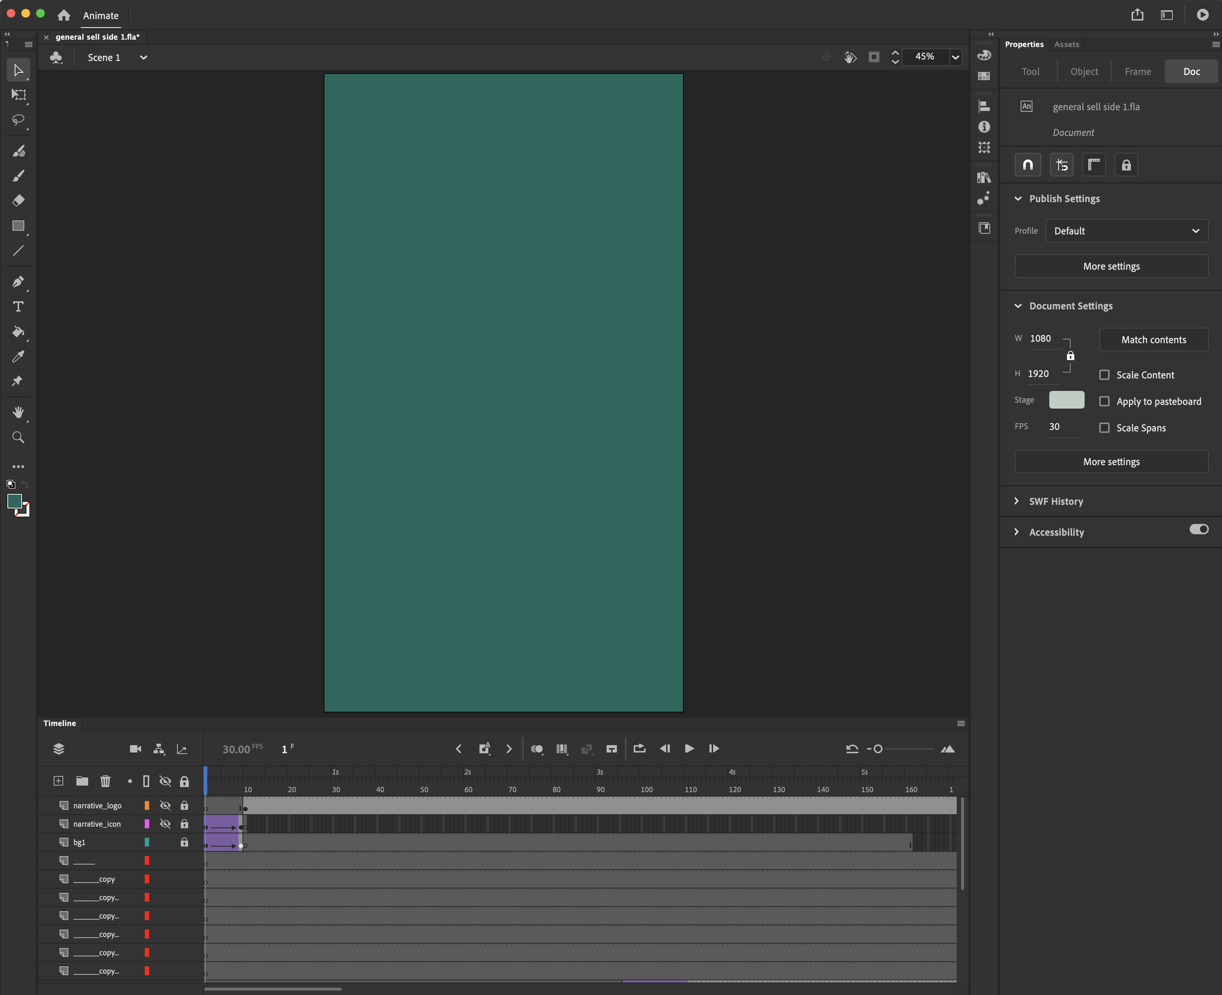Screen dimensions: 1222x995
Task: Hide the narrative_logo layer
Action: coord(166,805)
